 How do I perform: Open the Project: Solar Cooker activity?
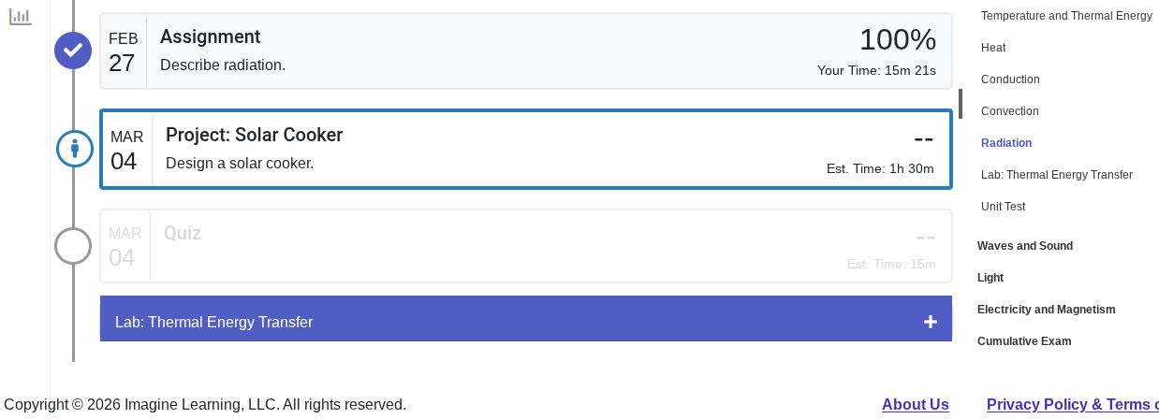(x=524, y=150)
